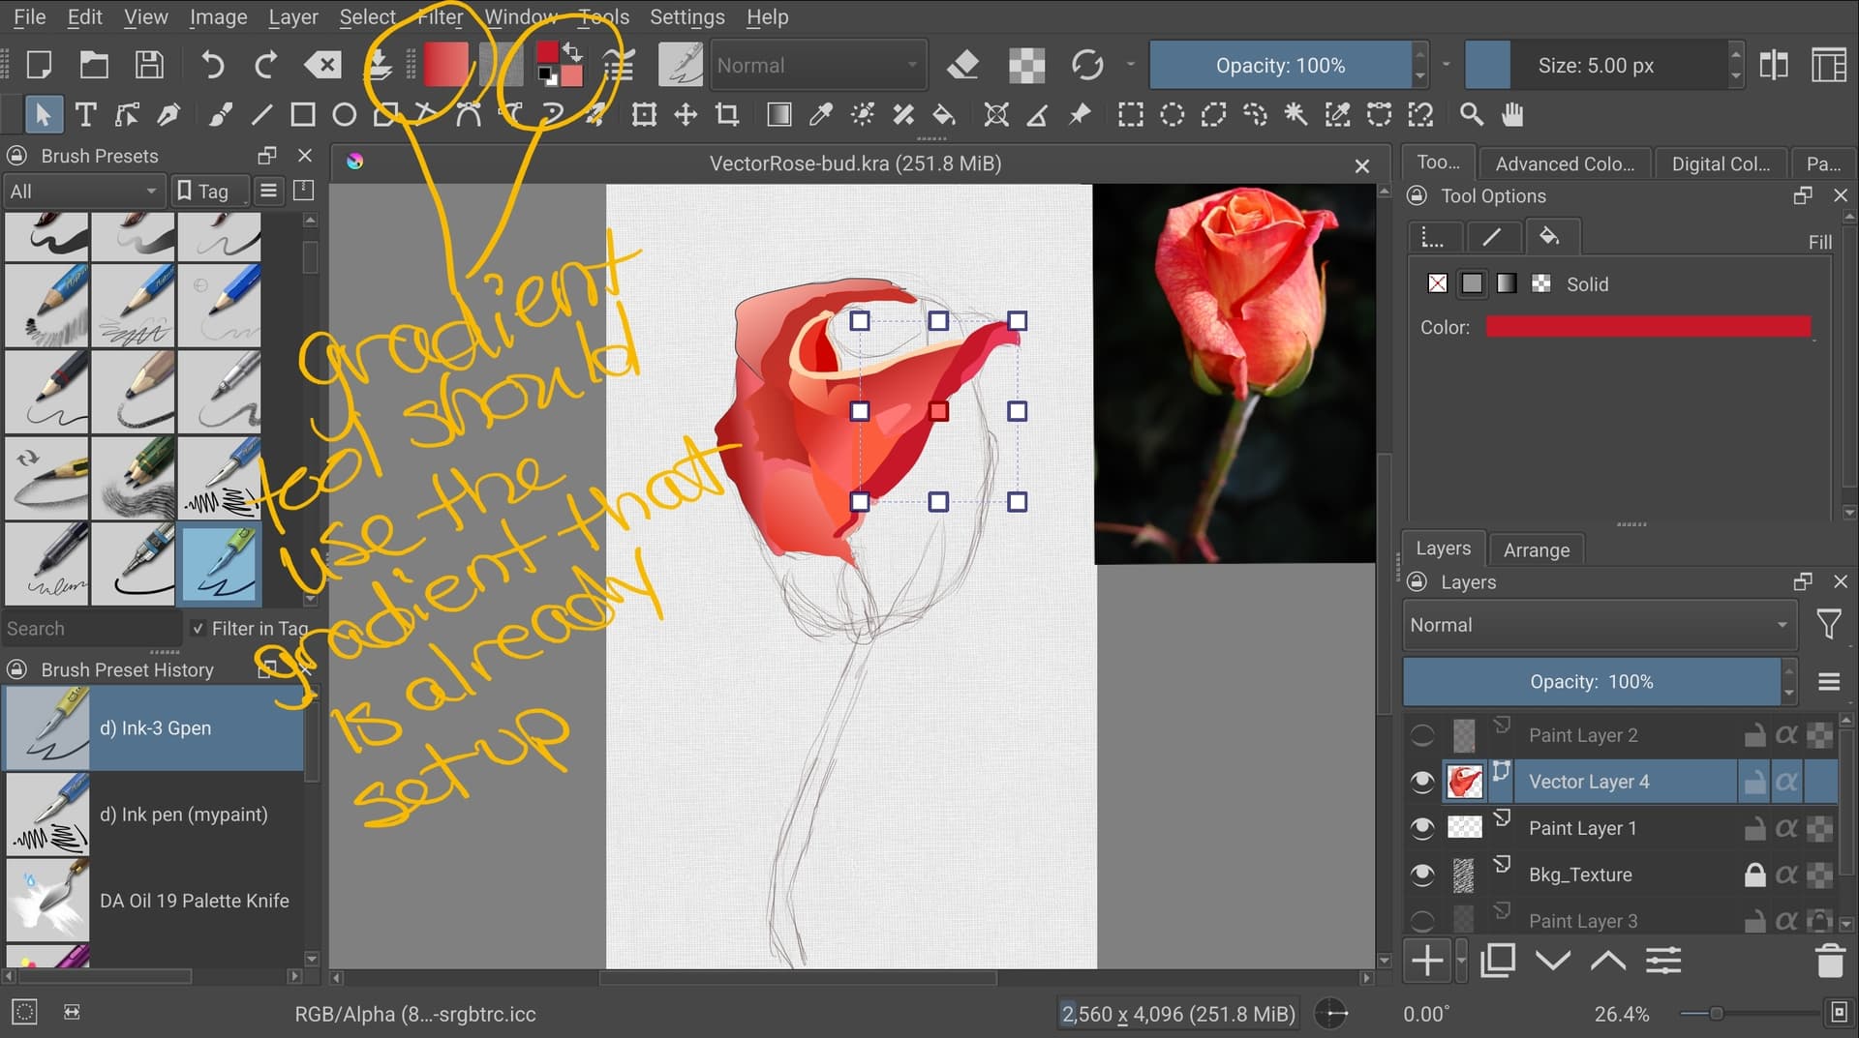
Task: Click the red fill Color swatch
Action: pos(1647,327)
